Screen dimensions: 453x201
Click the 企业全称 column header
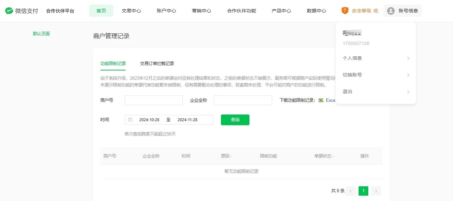click(151, 156)
